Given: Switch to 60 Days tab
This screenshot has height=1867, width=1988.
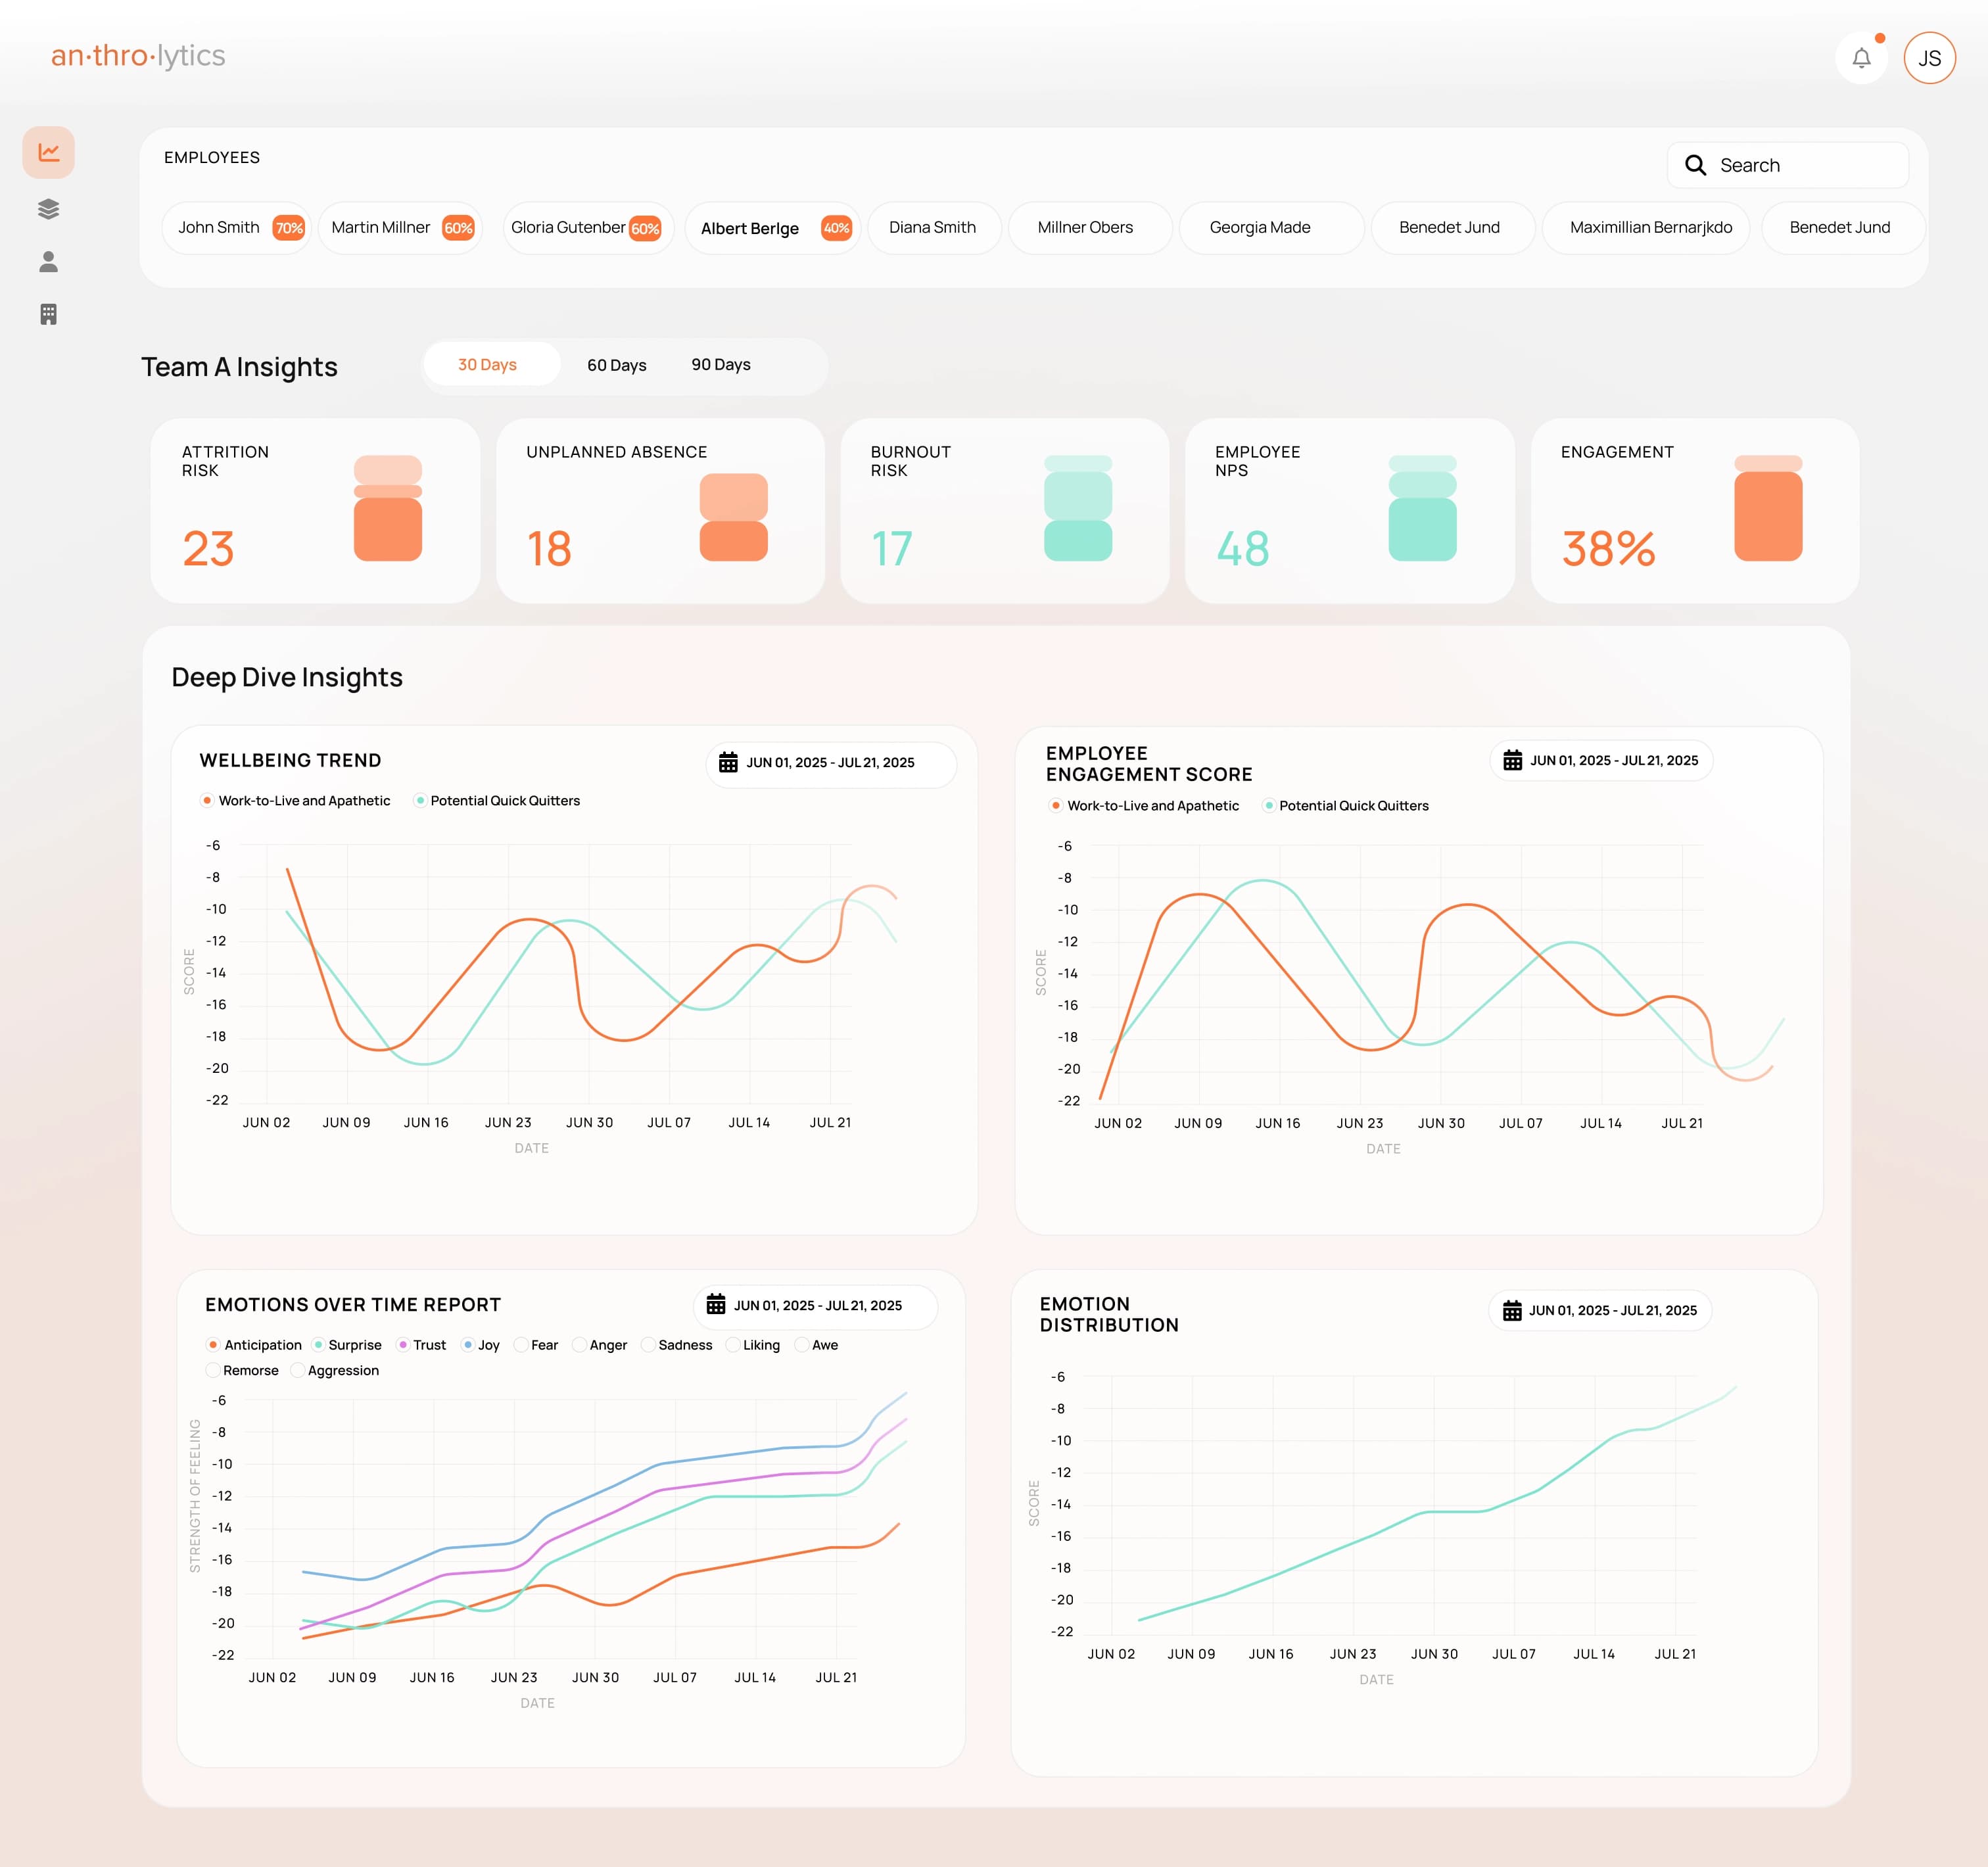Looking at the screenshot, I should click(x=616, y=365).
